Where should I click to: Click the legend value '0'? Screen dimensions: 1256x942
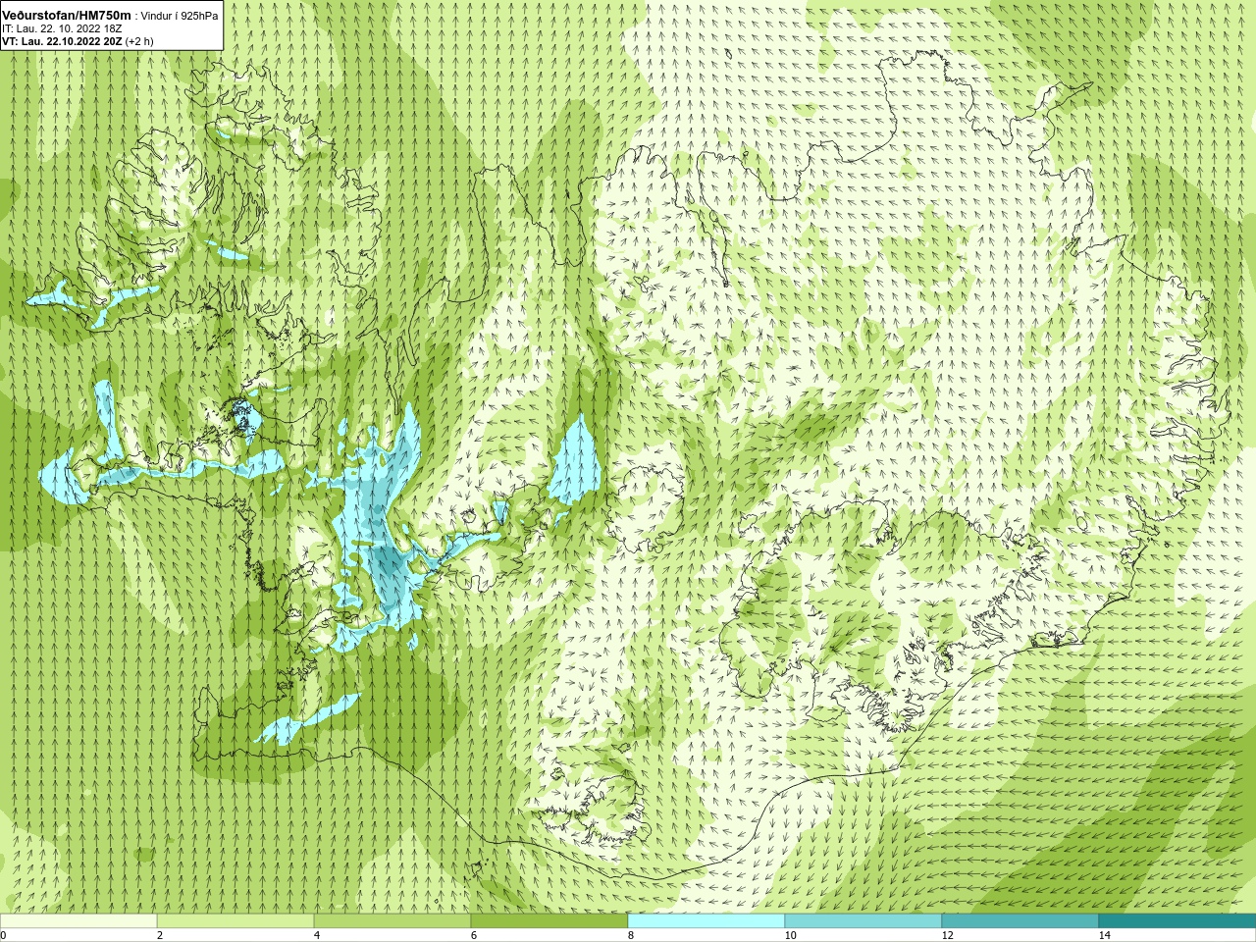click(x=3, y=935)
